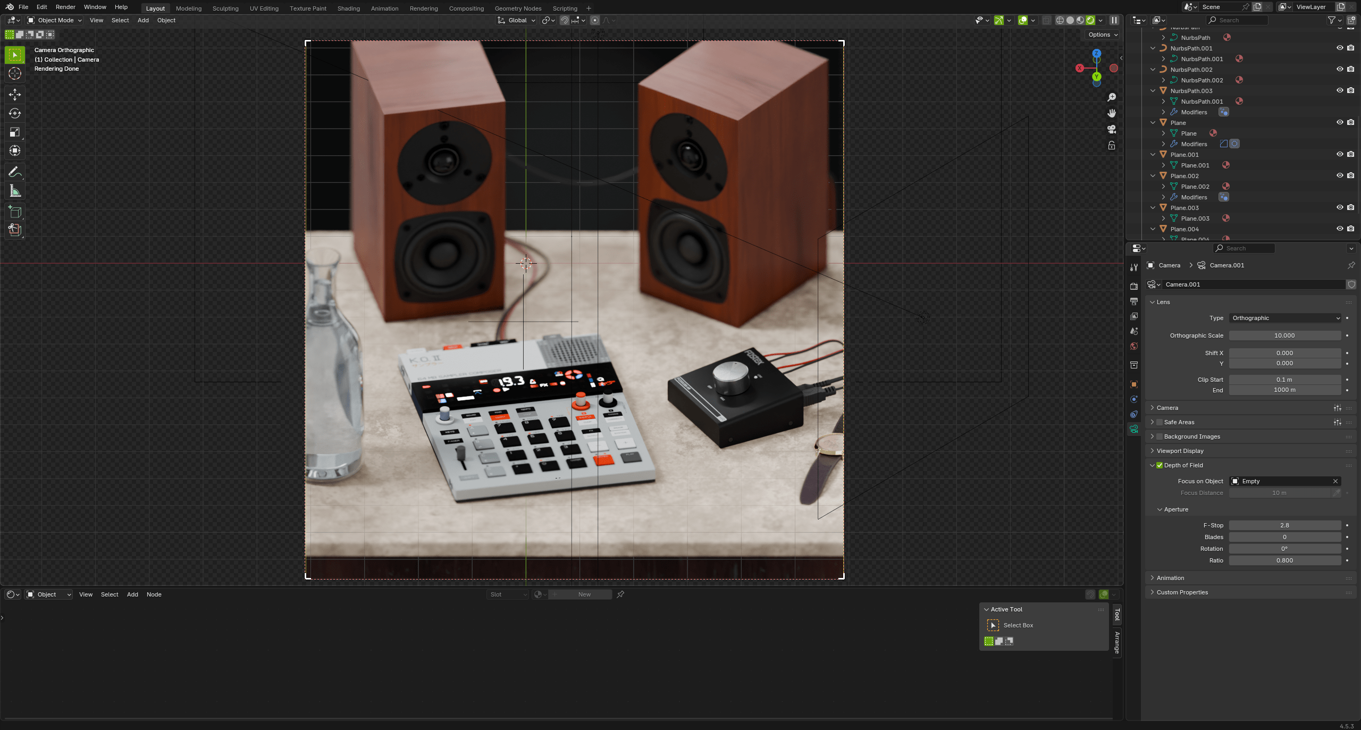This screenshot has height=730, width=1361.
Task: Select the Cursor tool
Action: [15, 73]
